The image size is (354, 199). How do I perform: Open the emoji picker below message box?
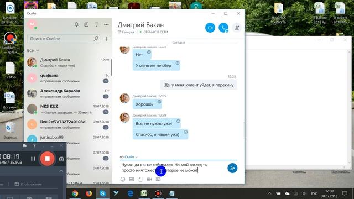point(123,179)
